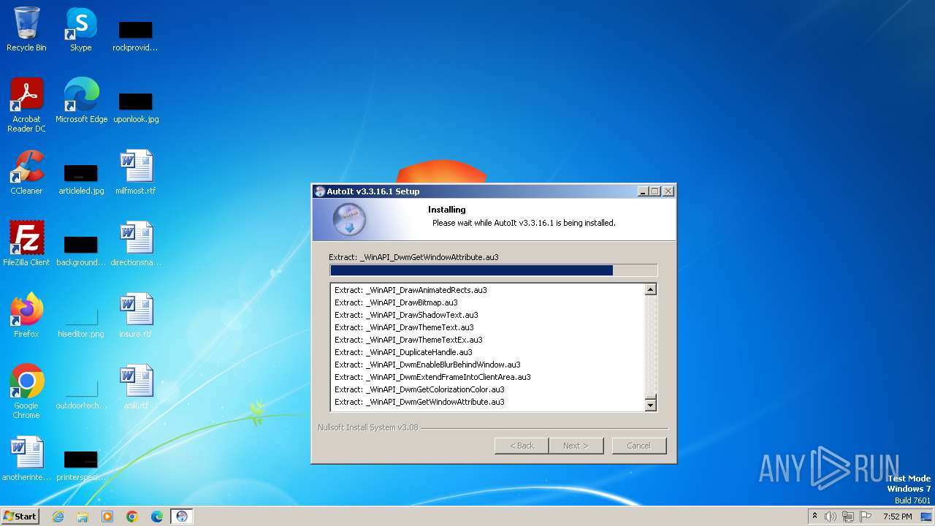Select log line _WinAPI_DrawThemeTextEx.au3
This screenshot has width=935, height=526.
point(408,340)
